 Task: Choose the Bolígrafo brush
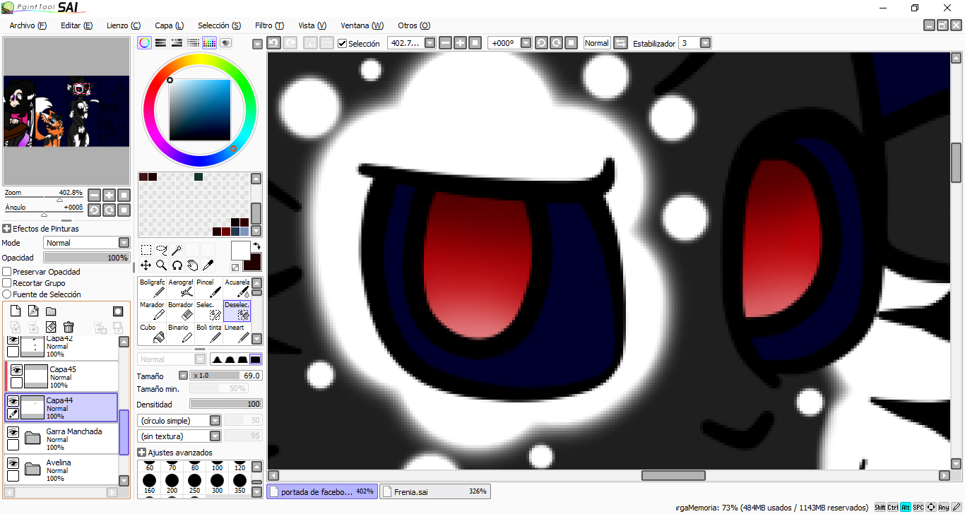(x=152, y=288)
